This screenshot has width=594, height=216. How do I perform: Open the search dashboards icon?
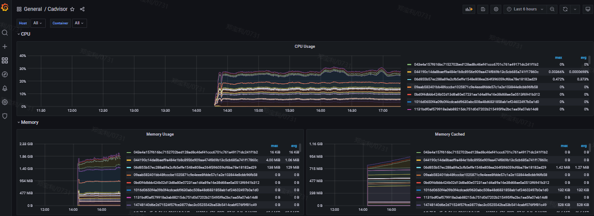(x=5, y=33)
